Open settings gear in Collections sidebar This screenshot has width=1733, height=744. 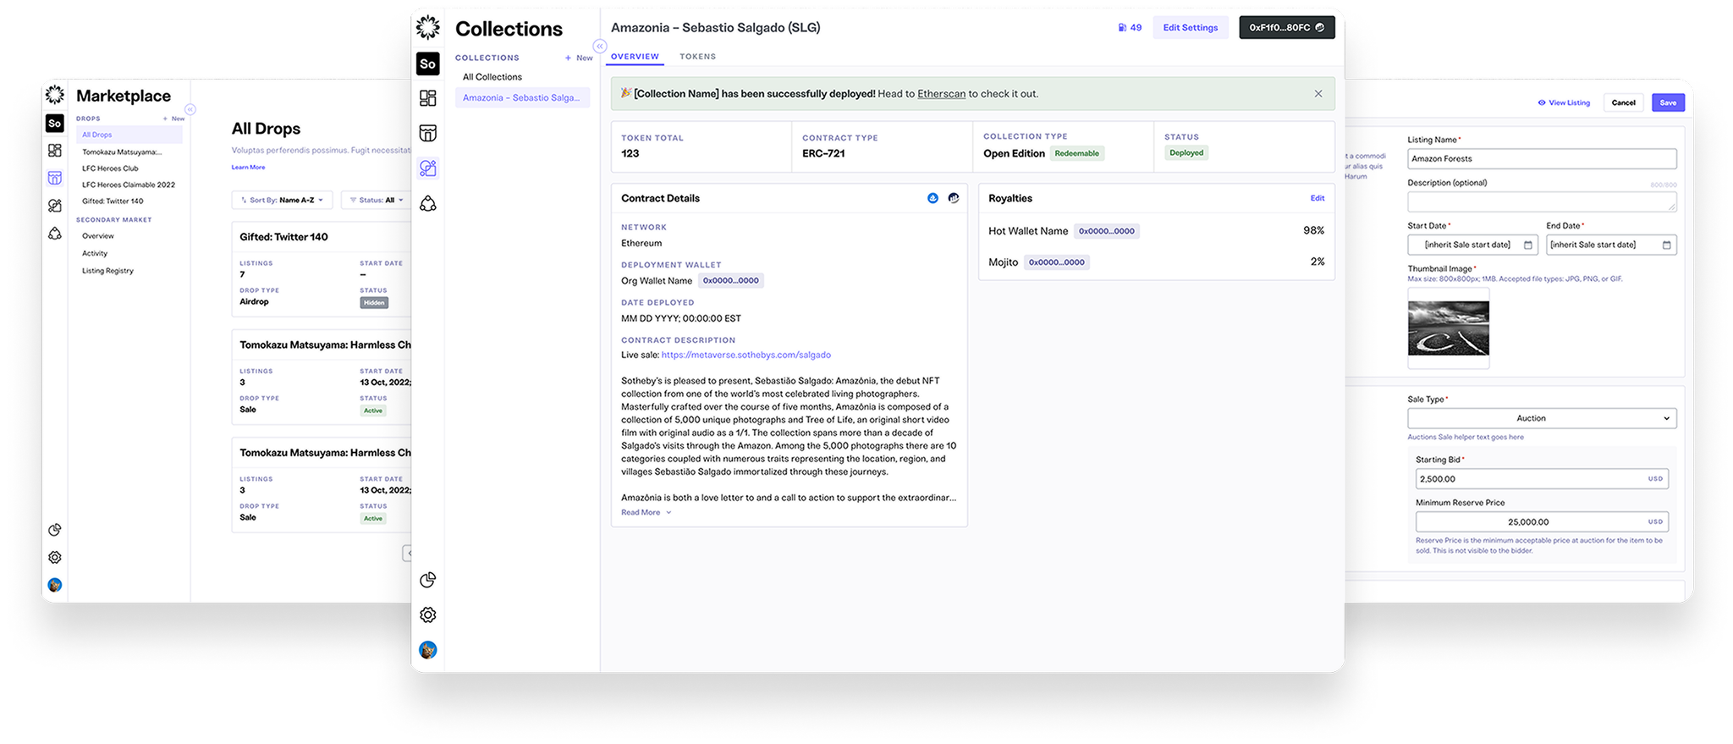[428, 615]
